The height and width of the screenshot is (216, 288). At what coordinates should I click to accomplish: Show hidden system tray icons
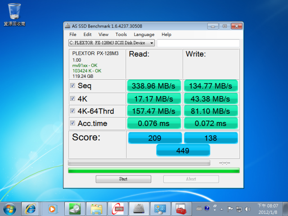222,209
